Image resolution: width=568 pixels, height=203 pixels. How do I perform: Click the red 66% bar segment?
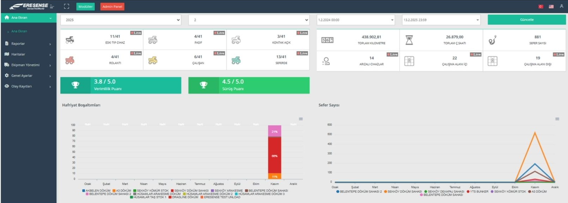coord(274,155)
